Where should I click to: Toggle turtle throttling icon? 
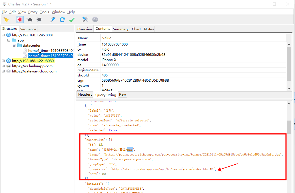[29, 20]
